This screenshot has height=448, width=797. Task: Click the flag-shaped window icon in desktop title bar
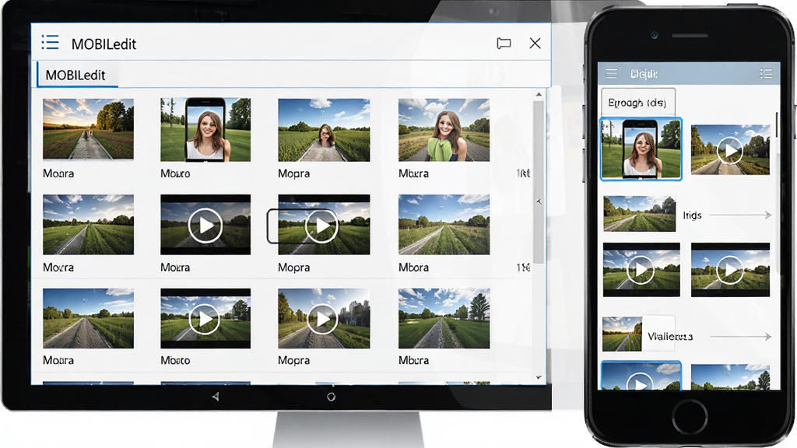[504, 44]
